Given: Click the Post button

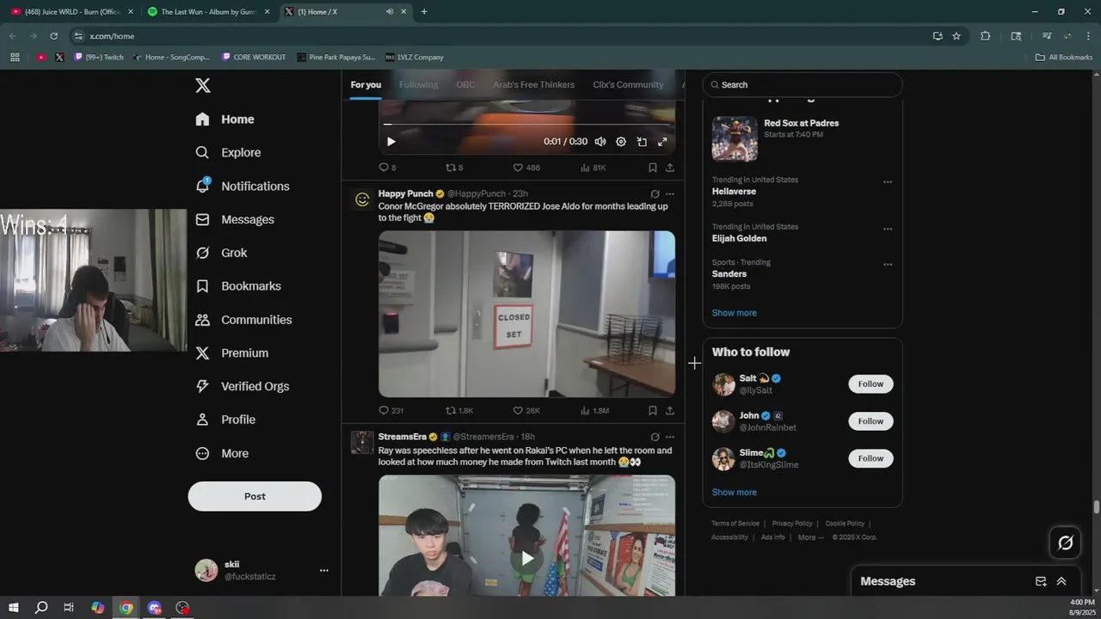Looking at the screenshot, I should 255,496.
